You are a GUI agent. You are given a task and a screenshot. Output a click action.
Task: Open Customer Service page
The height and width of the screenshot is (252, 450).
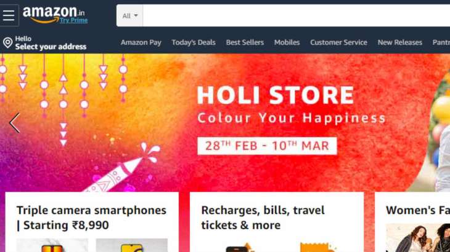pyautogui.click(x=338, y=42)
